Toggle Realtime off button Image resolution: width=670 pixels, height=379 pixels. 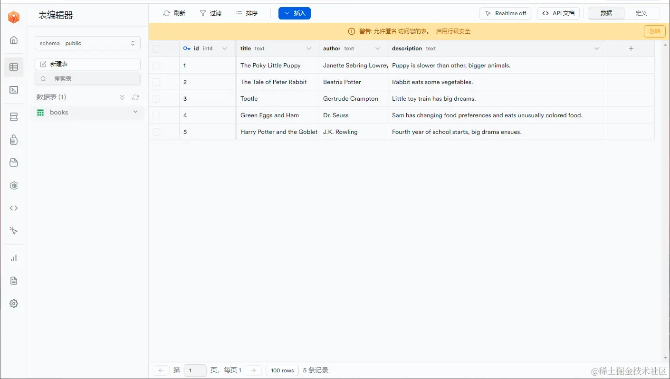click(x=505, y=13)
